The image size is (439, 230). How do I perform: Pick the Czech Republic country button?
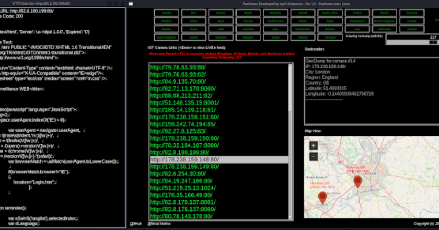click(x=167, y=37)
